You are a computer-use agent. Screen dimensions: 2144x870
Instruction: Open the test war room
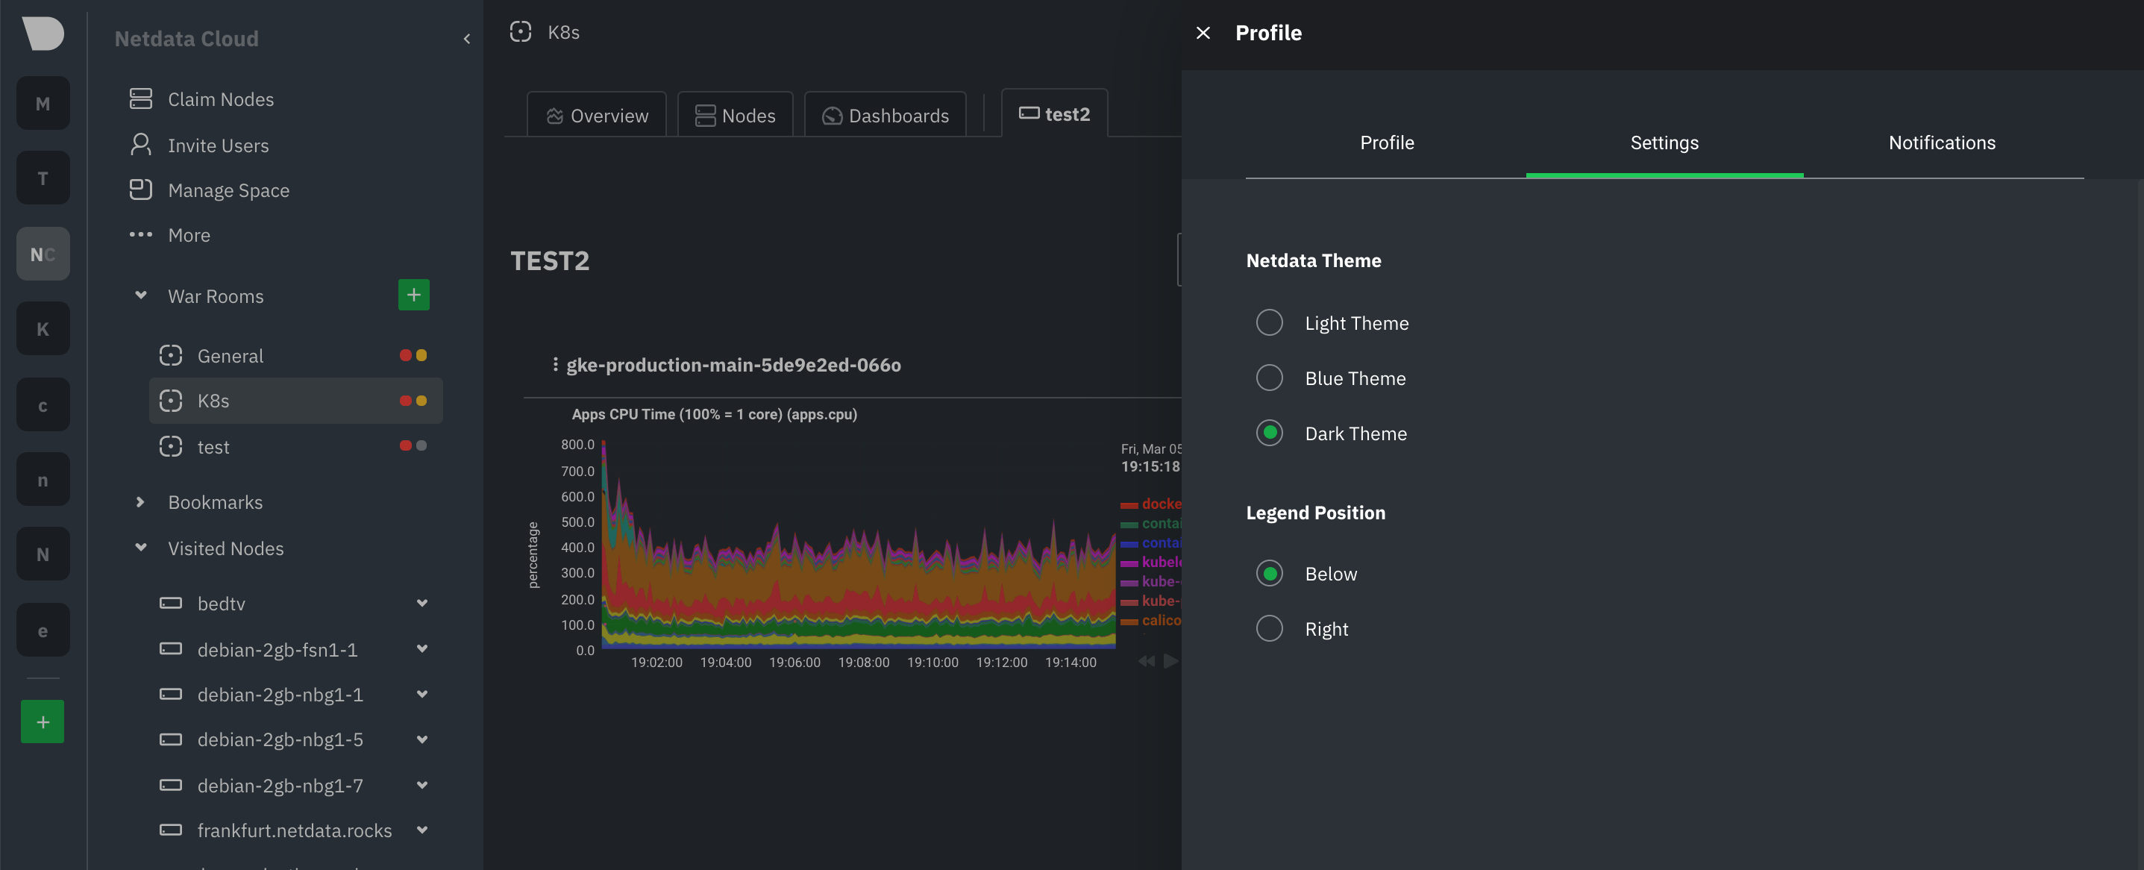(x=295, y=446)
